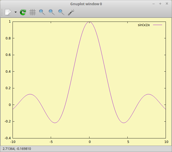172x152 pixels.
Task: Click the toolbar drag handle grip
Action: [x=2, y=12]
